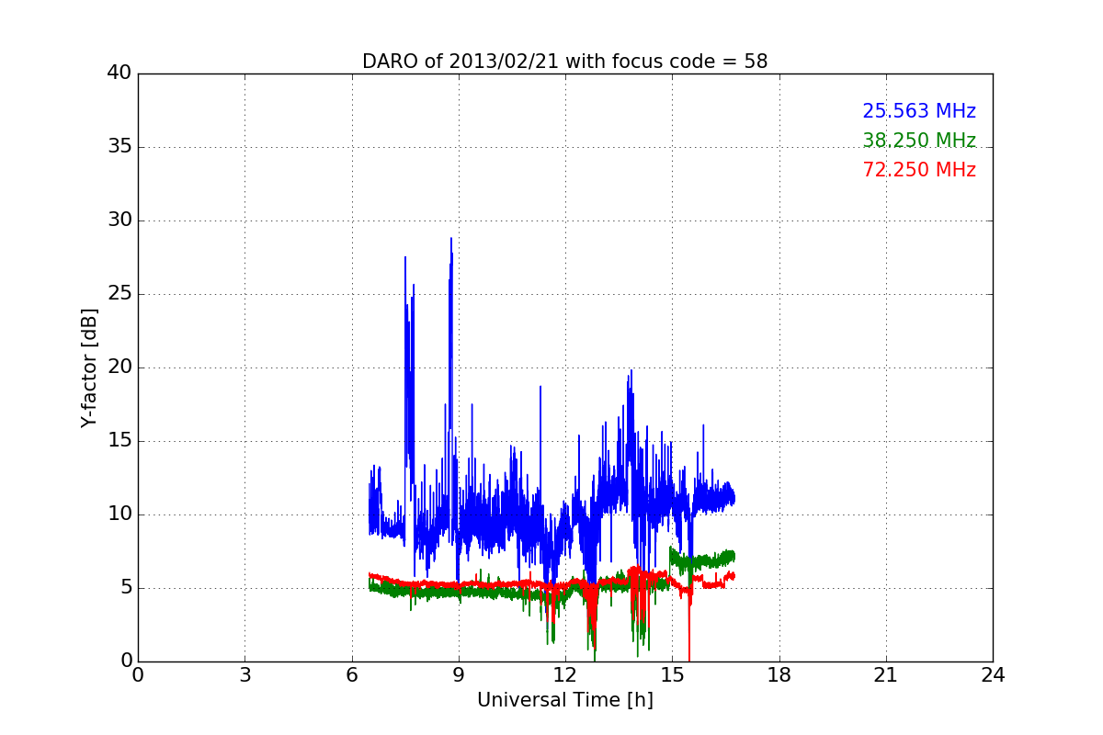Image resolution: width=1103 pixels, height=735 pixels.
Task: Click y-axis tick label 25
Action: (119, 294)
